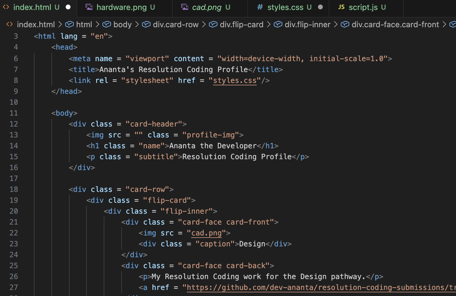
Task: Click the "card-row" class value on line 18
Action: [147, 189]
